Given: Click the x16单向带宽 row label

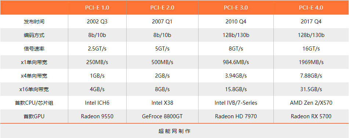Looking at the screenshot, I should [34, 89].
